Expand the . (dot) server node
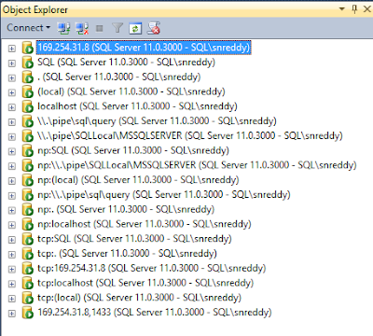 [x=12, y=77]
